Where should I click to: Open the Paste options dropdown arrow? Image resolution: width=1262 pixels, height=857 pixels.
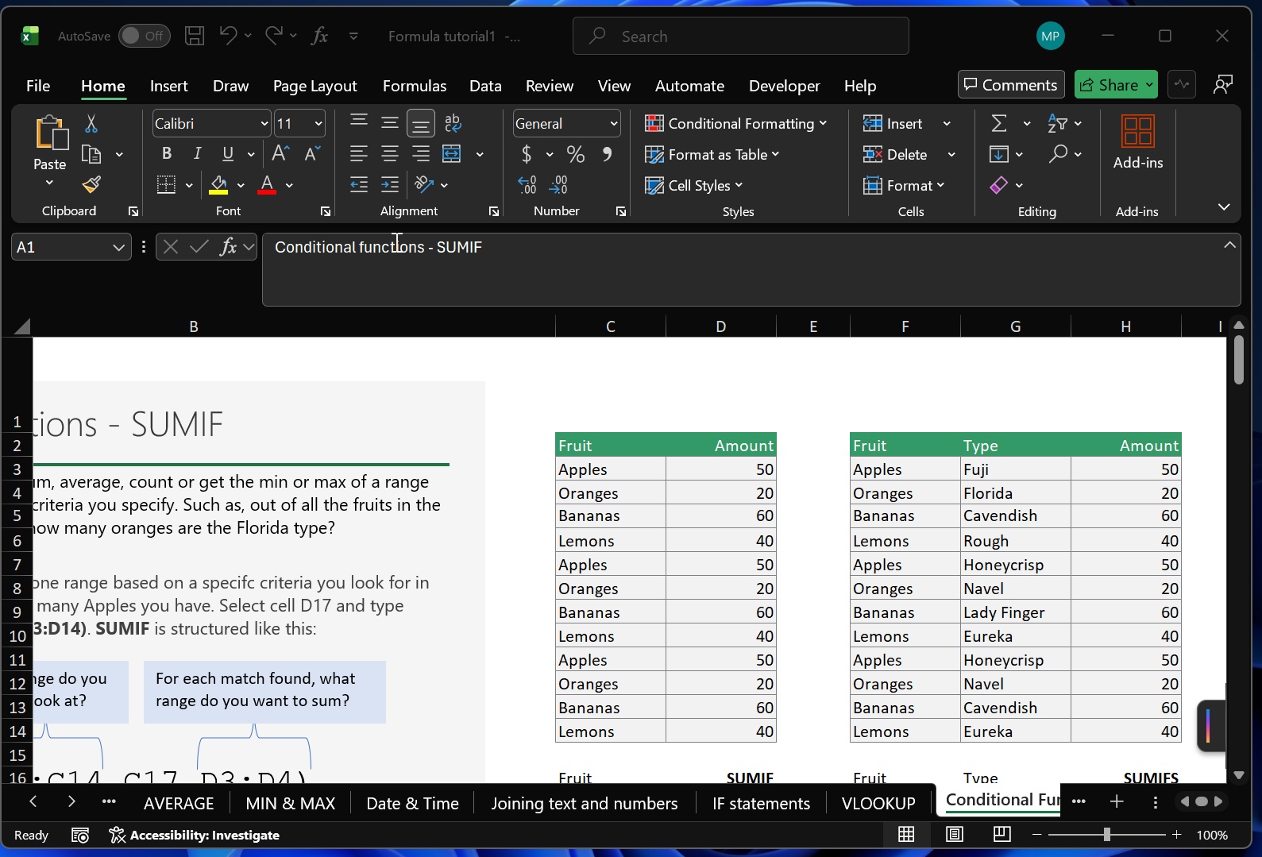[x=49, y=183]
